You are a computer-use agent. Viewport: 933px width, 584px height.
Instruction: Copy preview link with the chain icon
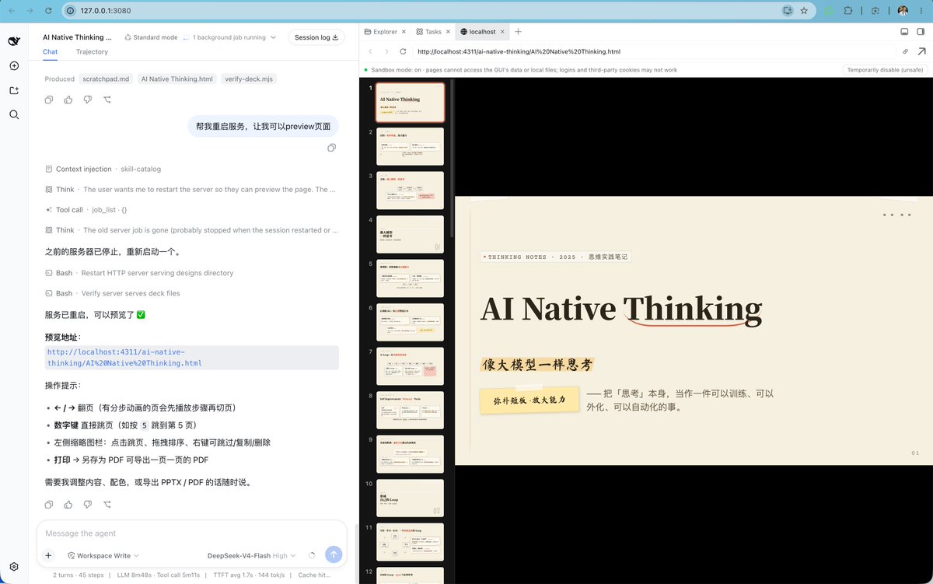(905, 51)
